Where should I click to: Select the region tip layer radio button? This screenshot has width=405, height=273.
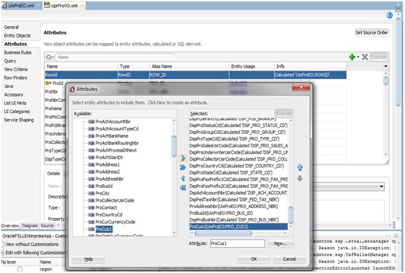click(20, 269)
